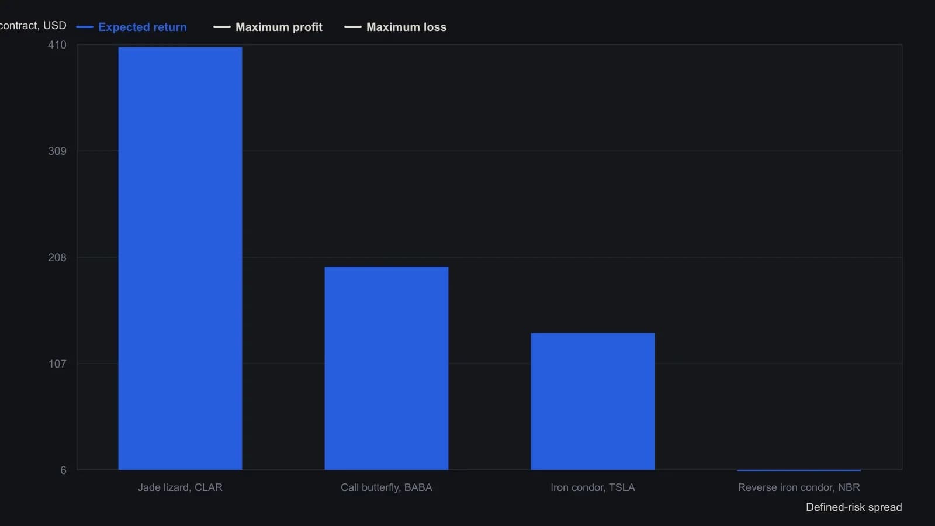Select the Call butterfly, BABA bar
935x526 pixels.
(386, 368)
